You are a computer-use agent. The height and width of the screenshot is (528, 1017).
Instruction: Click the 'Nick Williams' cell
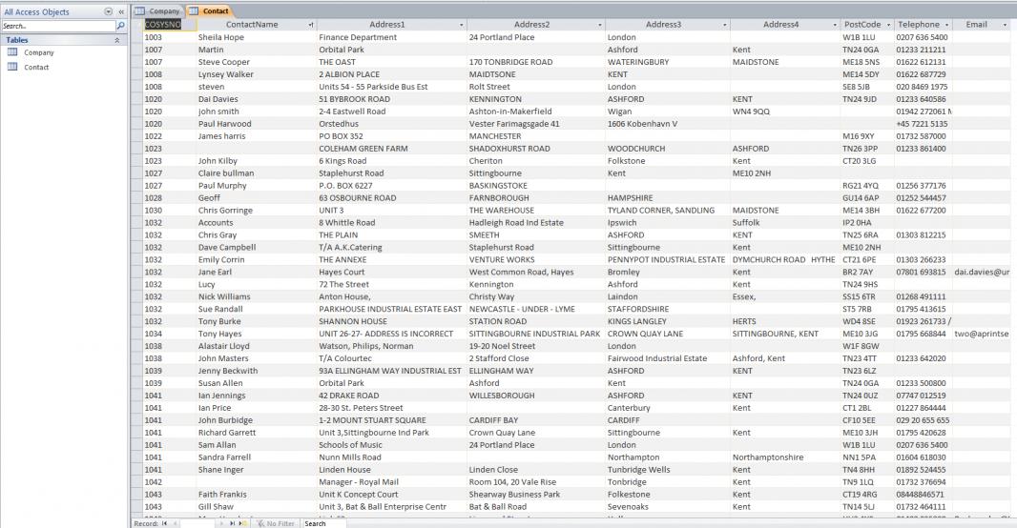tap(256, 296)
